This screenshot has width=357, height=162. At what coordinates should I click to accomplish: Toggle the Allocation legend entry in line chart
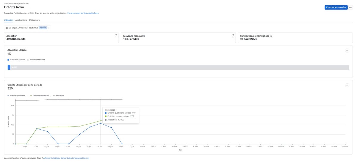pyautogui.click(x=59, y=96)
